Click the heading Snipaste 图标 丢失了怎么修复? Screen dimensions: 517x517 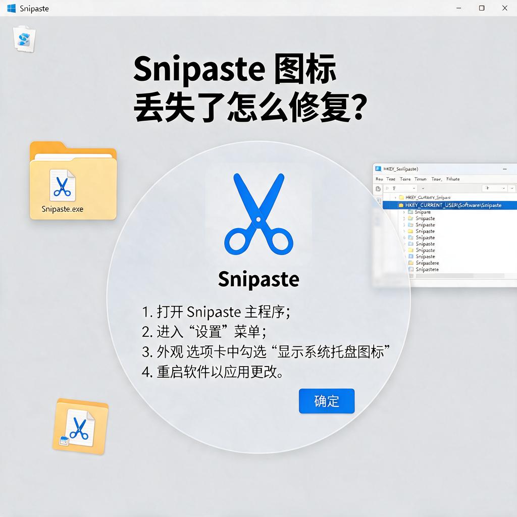click(x=250, y=88)
